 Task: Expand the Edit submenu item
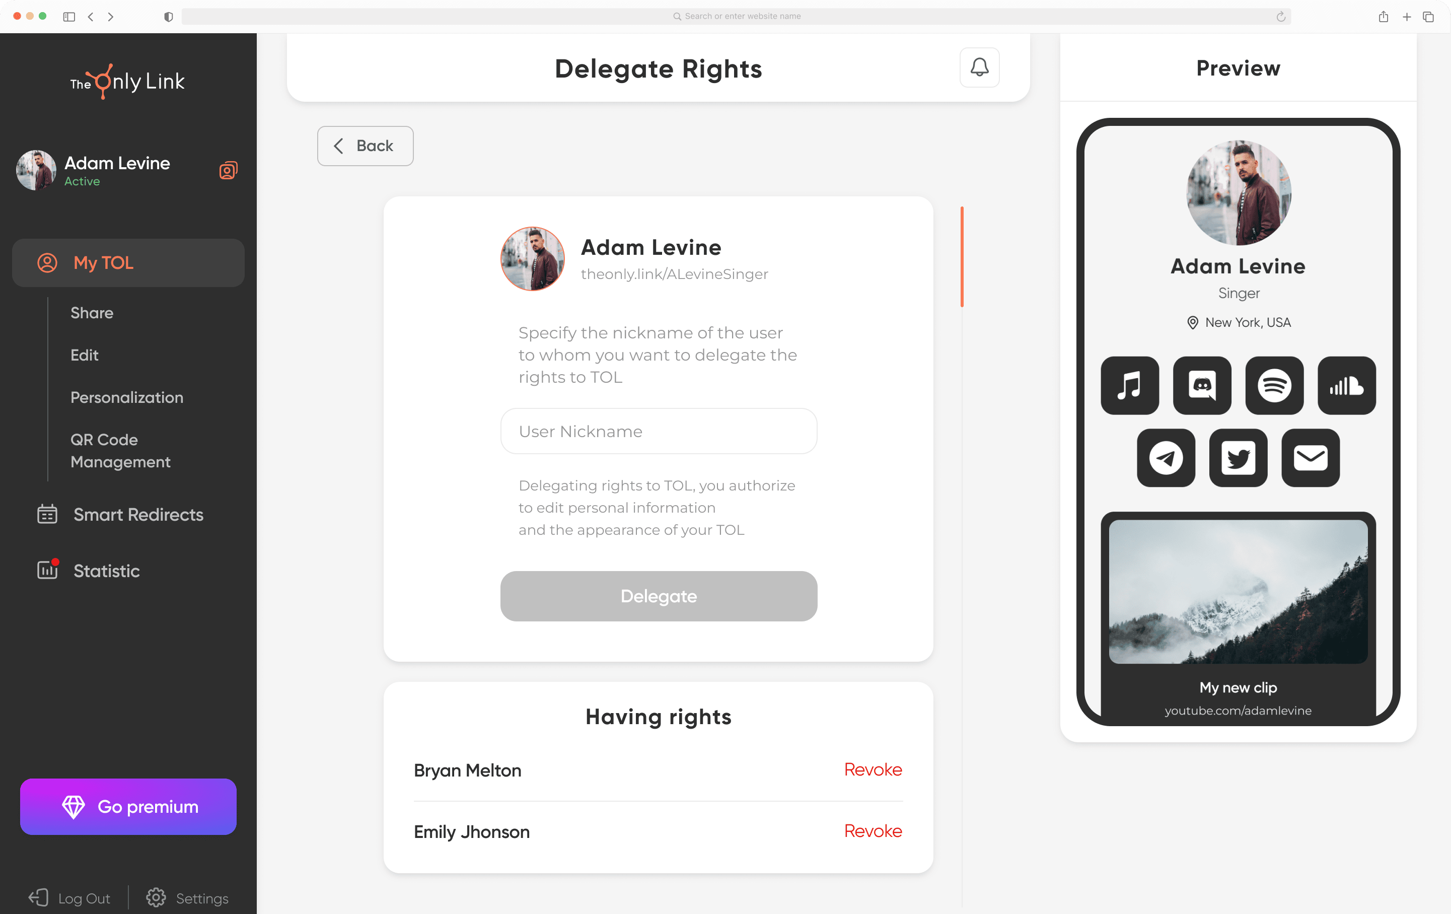84,355
